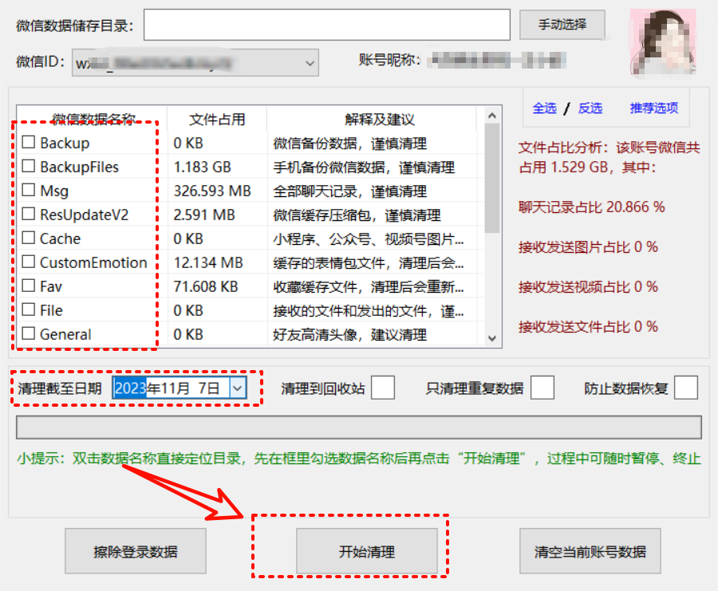Screen dimensions: 718x591
Task: Click 接收发送图片占比 0 % text
Action: point(588,247)
